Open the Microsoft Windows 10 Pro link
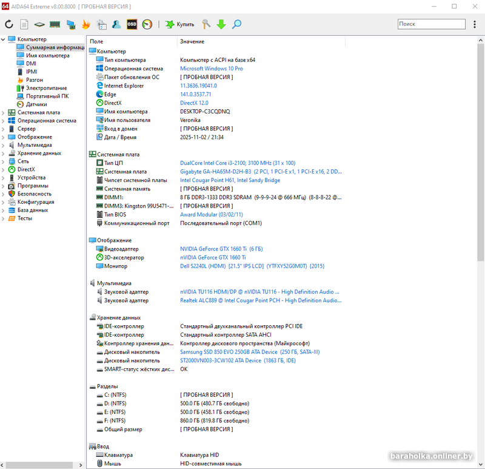 [212, 69]
